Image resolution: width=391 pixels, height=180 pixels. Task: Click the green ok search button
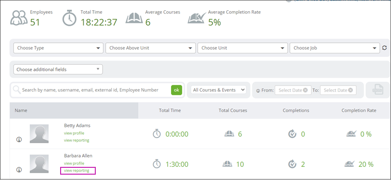(x=176, y=90)
